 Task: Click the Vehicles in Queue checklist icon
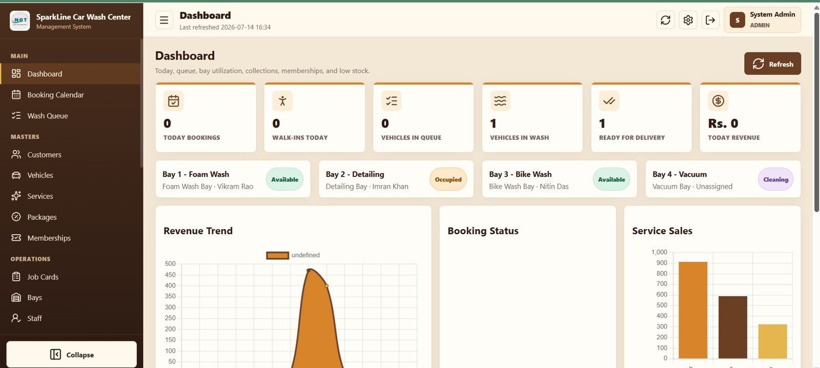click(392, 101)
